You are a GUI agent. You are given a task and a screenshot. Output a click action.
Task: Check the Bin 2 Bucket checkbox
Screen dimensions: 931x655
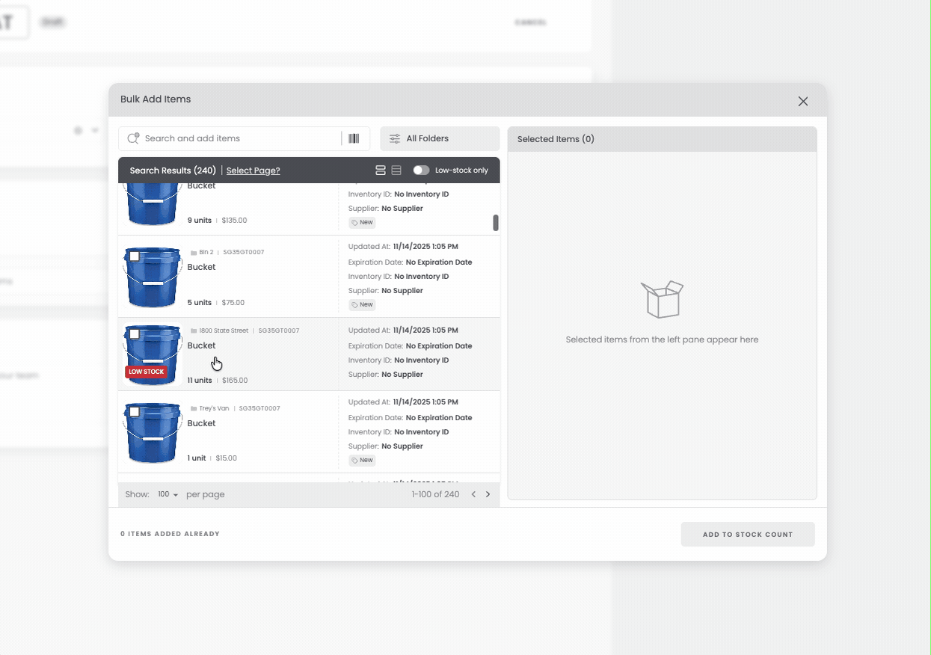coord(135,256)
